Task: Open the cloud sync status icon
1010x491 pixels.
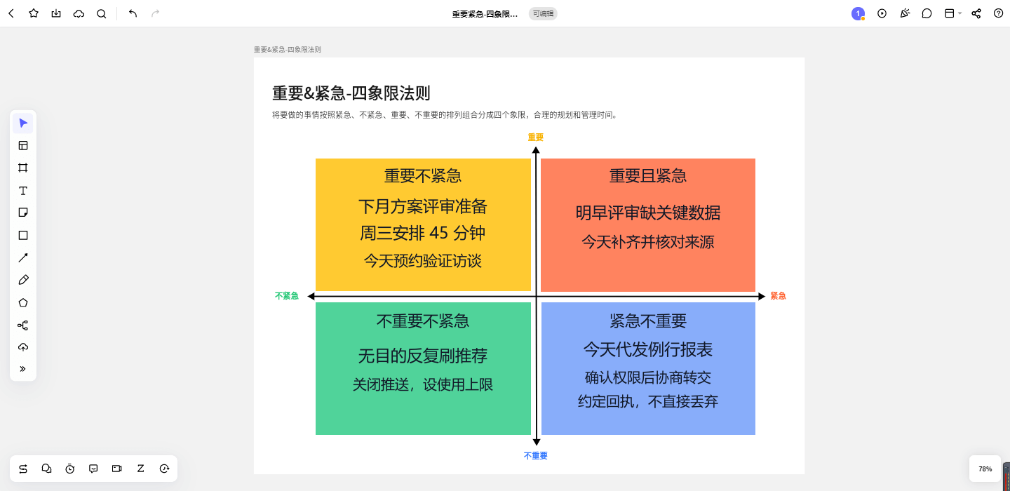Action: coord(79,13)
